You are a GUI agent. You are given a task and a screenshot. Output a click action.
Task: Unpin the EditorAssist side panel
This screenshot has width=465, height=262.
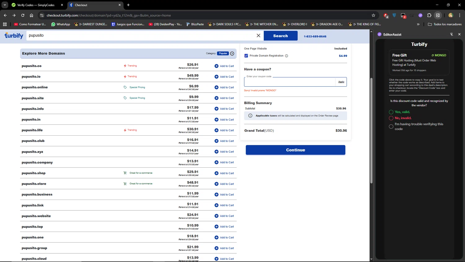point(451,34)
